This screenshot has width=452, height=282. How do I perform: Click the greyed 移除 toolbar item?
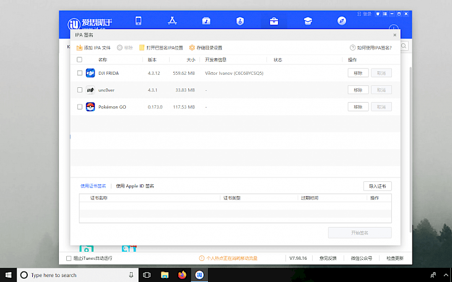(125, 48)
